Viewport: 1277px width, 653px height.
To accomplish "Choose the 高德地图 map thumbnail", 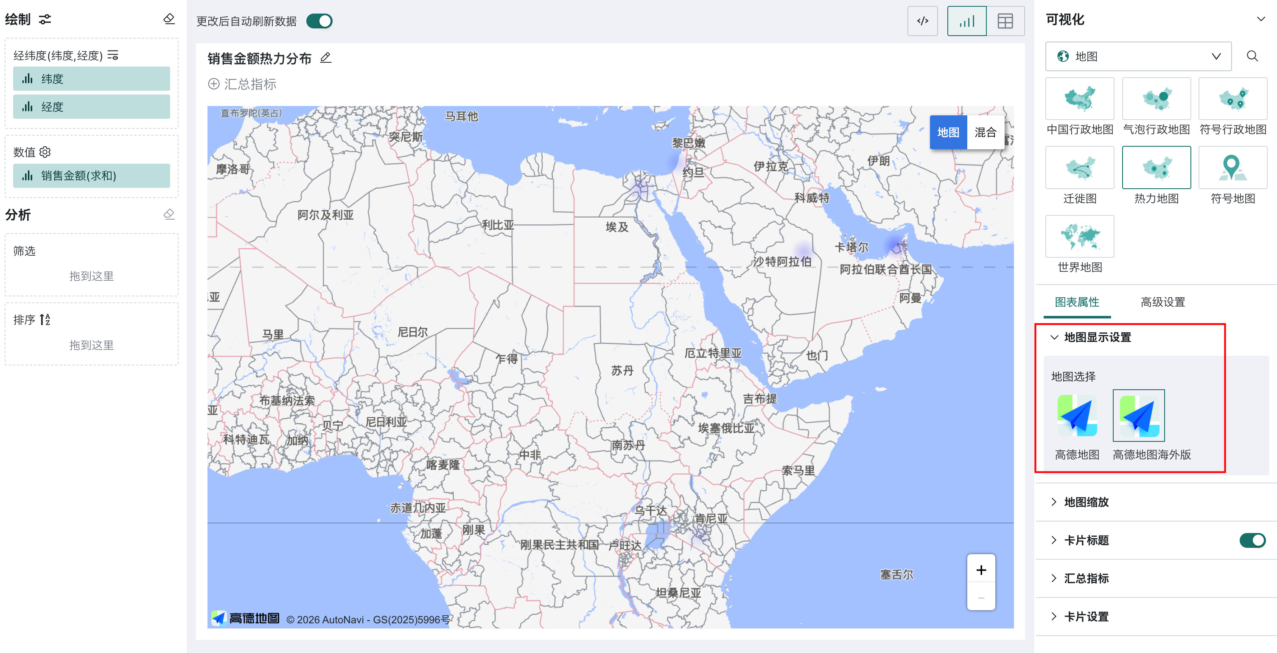I will [x=1077, y=415].
